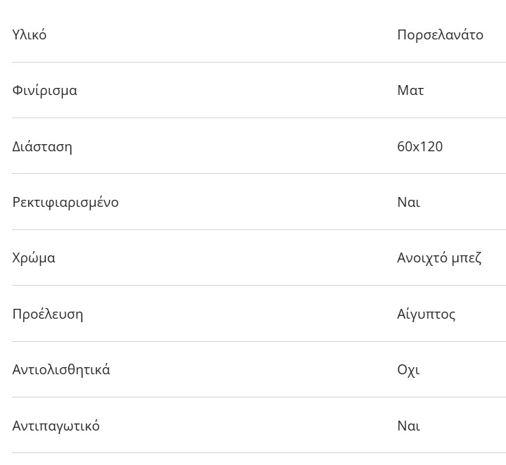Click the Αντιολισθητικά label
The image size is (506, 465).
click(x=61, y=369)
